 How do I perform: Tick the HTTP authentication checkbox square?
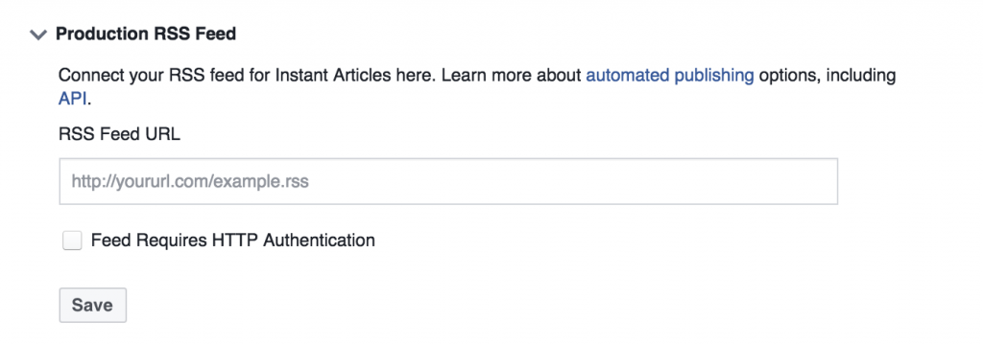[72, 241]
